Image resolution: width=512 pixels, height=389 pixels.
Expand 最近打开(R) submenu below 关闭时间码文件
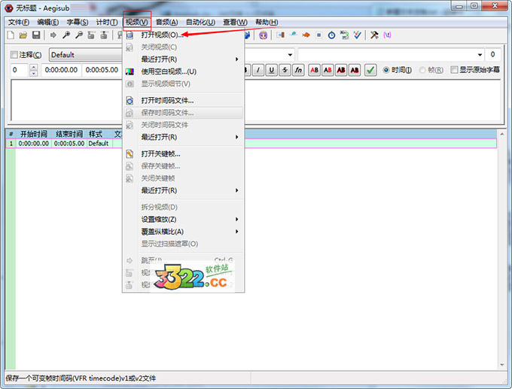tap(184, 137)
